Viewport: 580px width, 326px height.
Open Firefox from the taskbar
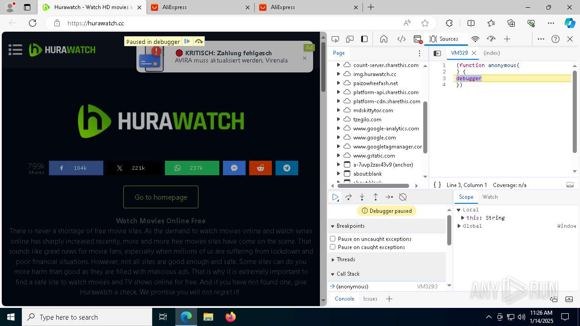[x=231, y=317]
